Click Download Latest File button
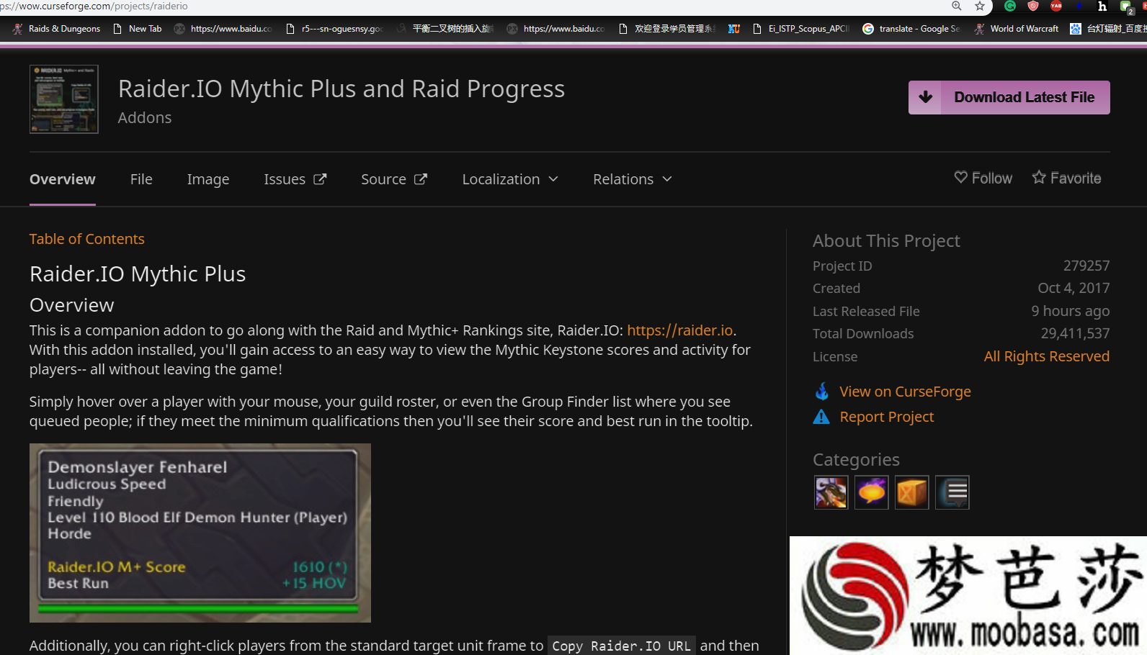This screenshot has width=1147, height=655. pos(1009,97)
